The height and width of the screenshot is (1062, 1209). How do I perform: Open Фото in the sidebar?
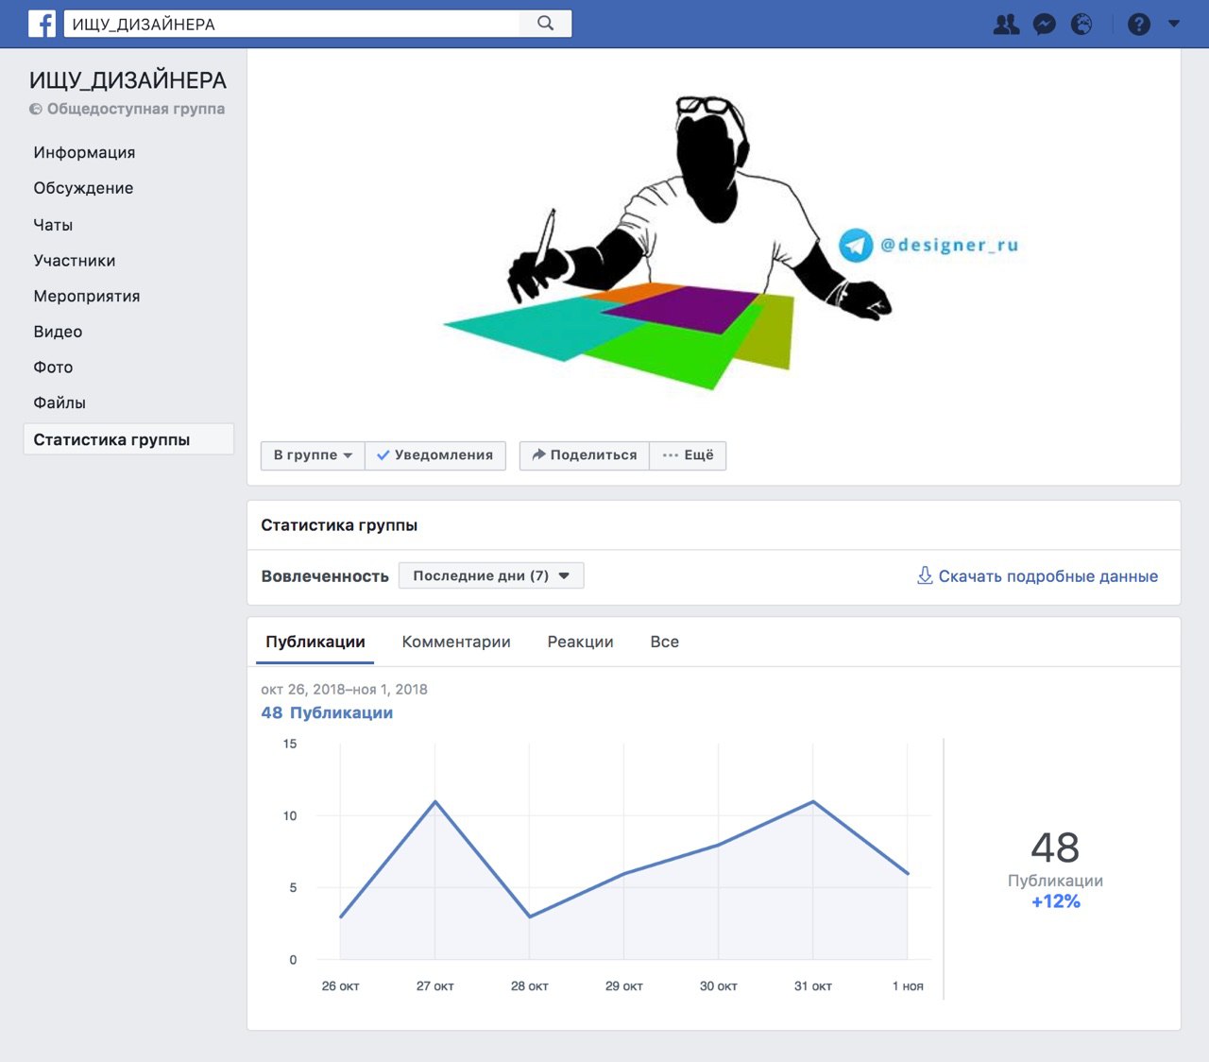pyautogui.click(x=53, y=367)
